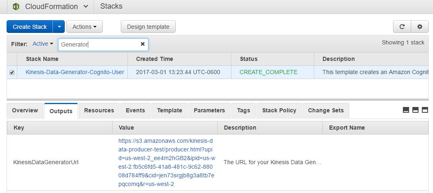Maximize the detail pane layout icon
The image size is (433, 193).
click(425, 110)
